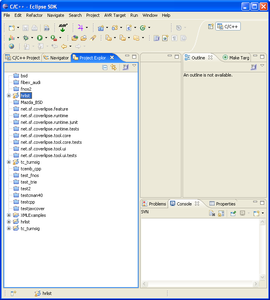
Task: Open the Outline view menu arrow
Action: (x=262, y=66)
